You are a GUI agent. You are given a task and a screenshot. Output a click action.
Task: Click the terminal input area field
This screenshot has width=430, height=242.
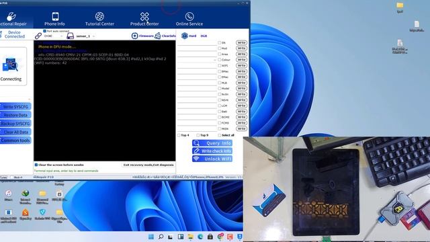pos(105,171)
